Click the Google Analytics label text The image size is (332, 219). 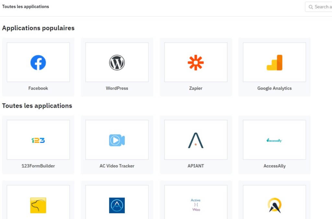coord(274,88)
